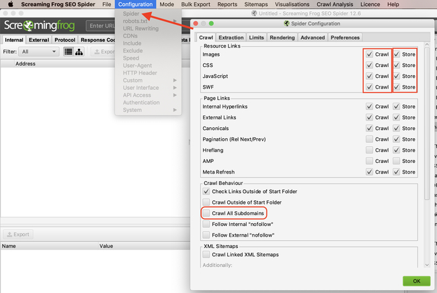Viewport: 437px width, 293px height.
Task: Select the Protocol tab in main window
Action: 65,40
